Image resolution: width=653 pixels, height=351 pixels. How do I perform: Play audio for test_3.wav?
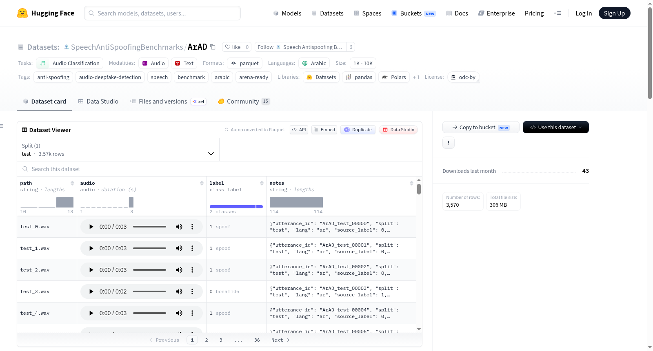click(x=91, y=291)
